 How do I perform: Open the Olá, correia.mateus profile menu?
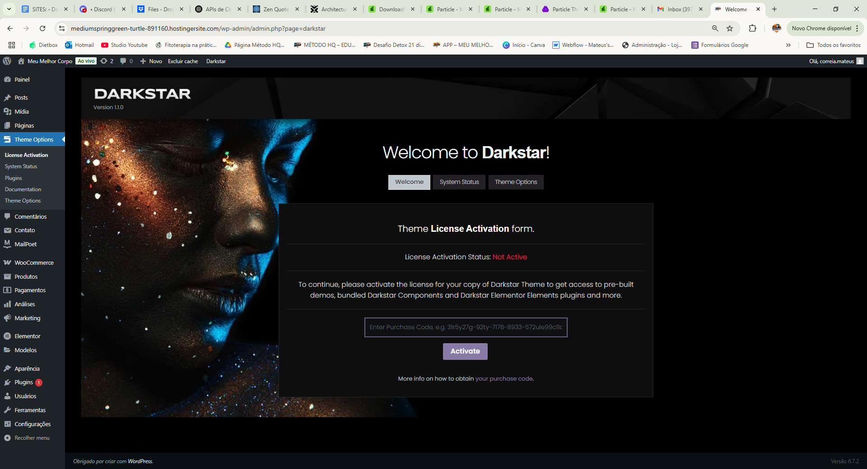(836, 61)
